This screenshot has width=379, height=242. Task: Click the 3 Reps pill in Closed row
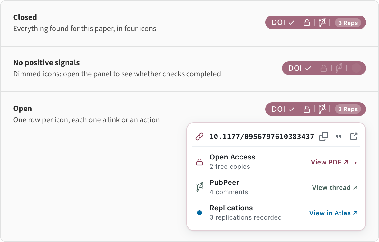pyautogui.click(x=348, y=23)
